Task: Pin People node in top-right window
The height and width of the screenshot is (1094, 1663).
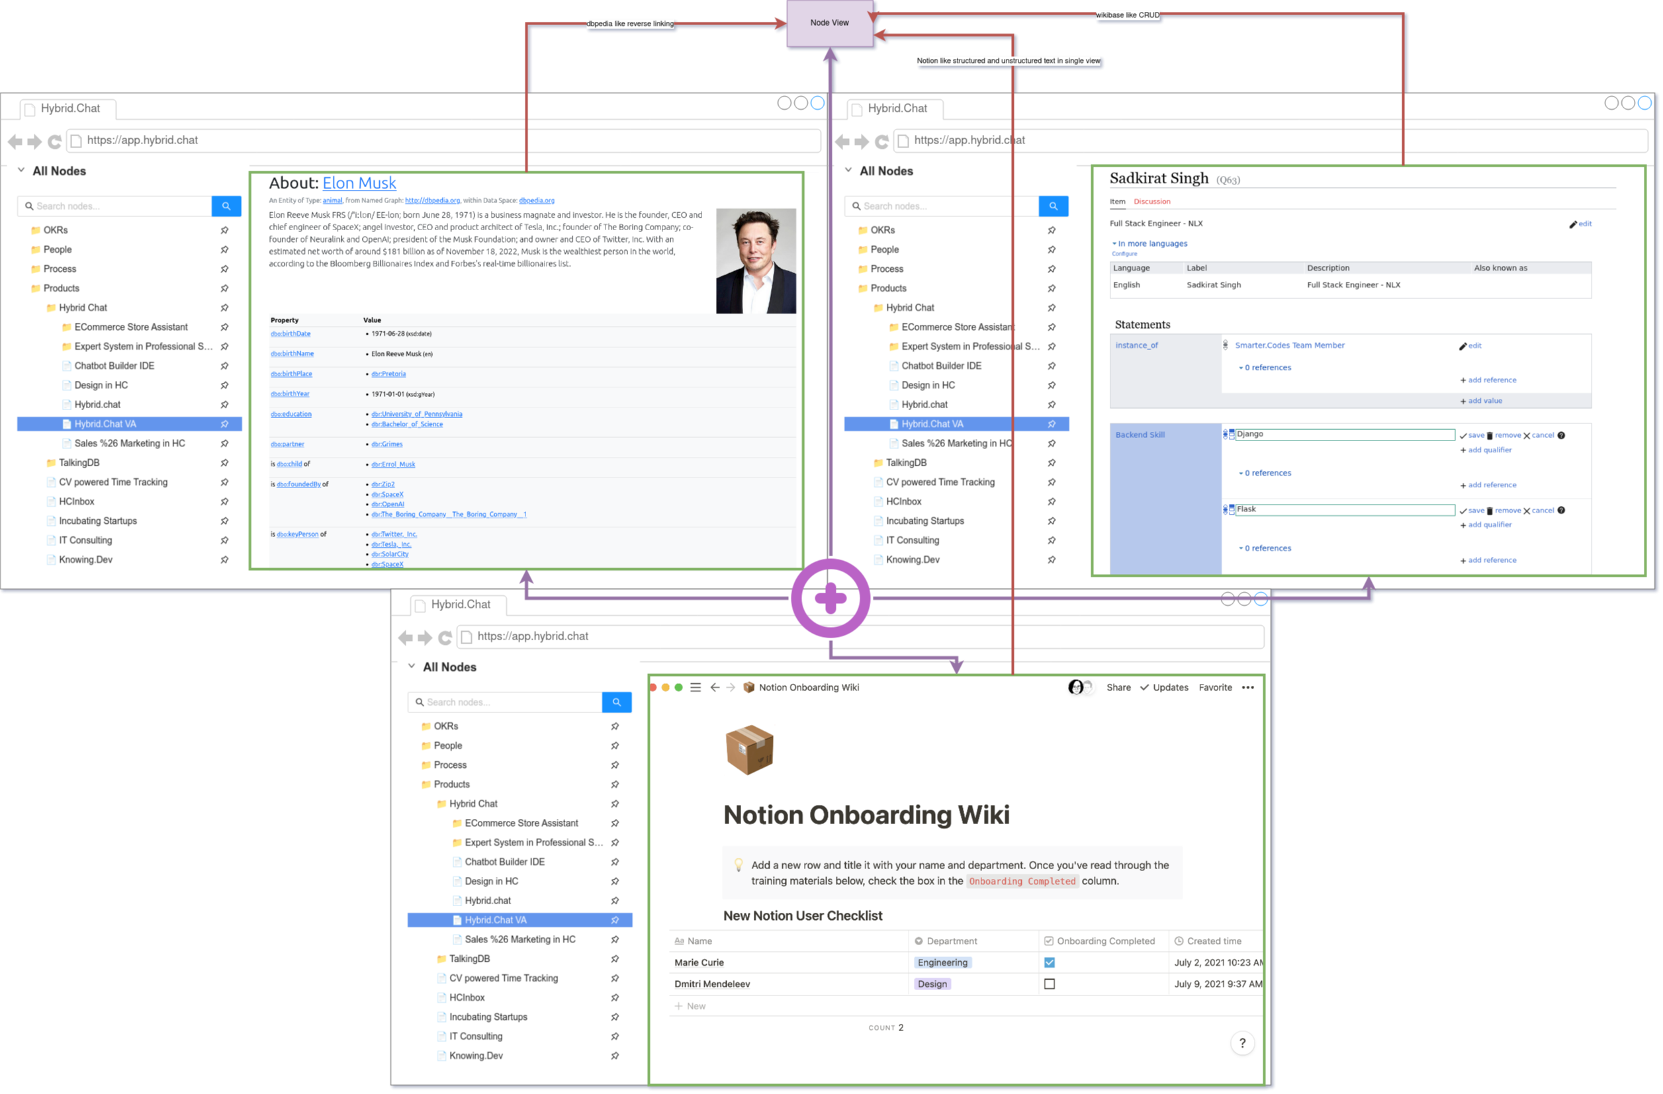Action: click(1052, 250)
